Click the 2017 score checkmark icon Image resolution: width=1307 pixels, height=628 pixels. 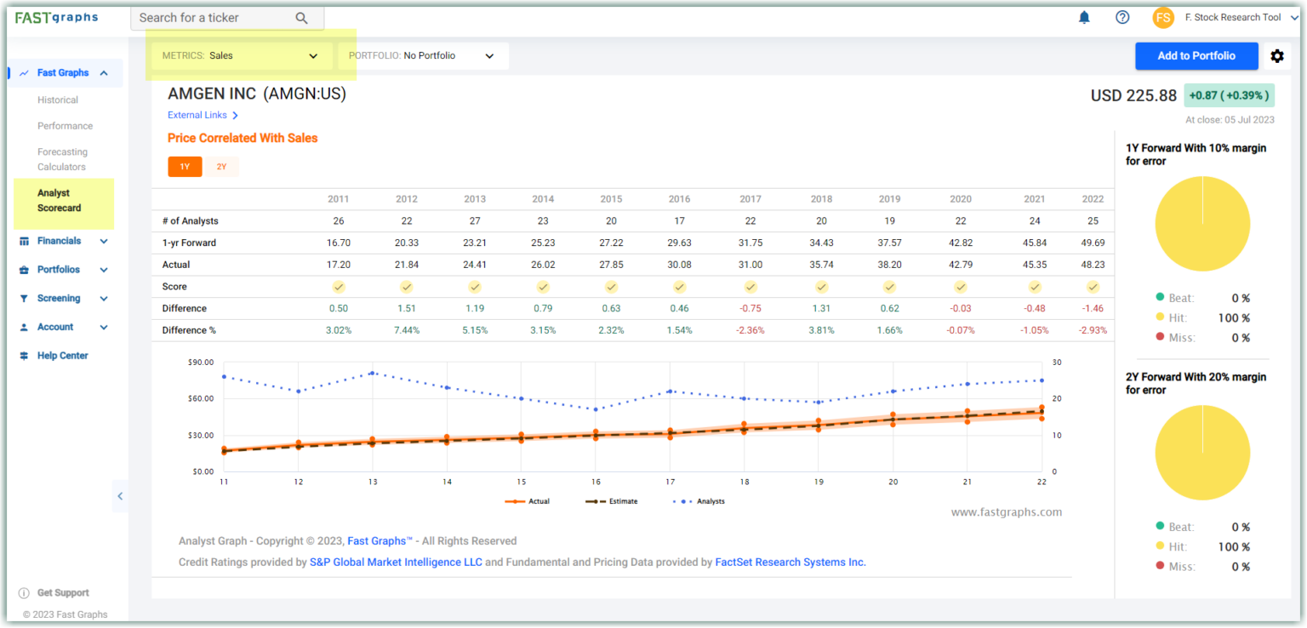coord(751,287)
